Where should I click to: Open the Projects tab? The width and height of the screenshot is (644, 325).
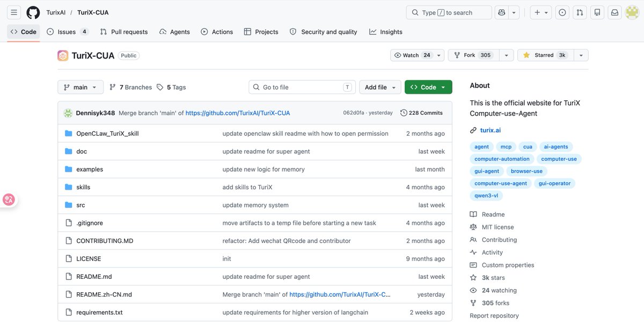pyautogui.click(x=261, y=32)
